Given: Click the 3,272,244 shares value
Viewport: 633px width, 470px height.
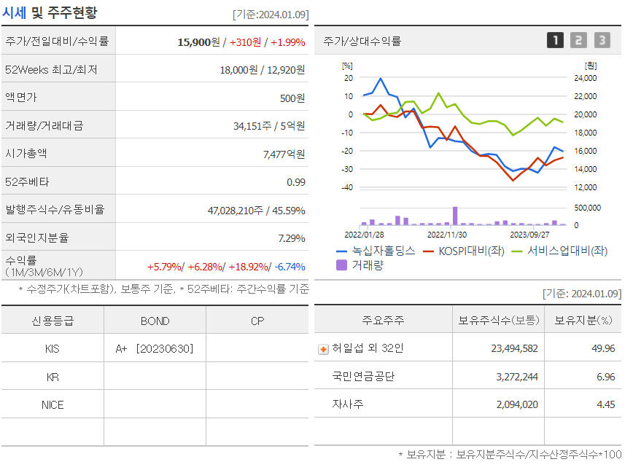Looking at the screenshot, I should 517,377.
